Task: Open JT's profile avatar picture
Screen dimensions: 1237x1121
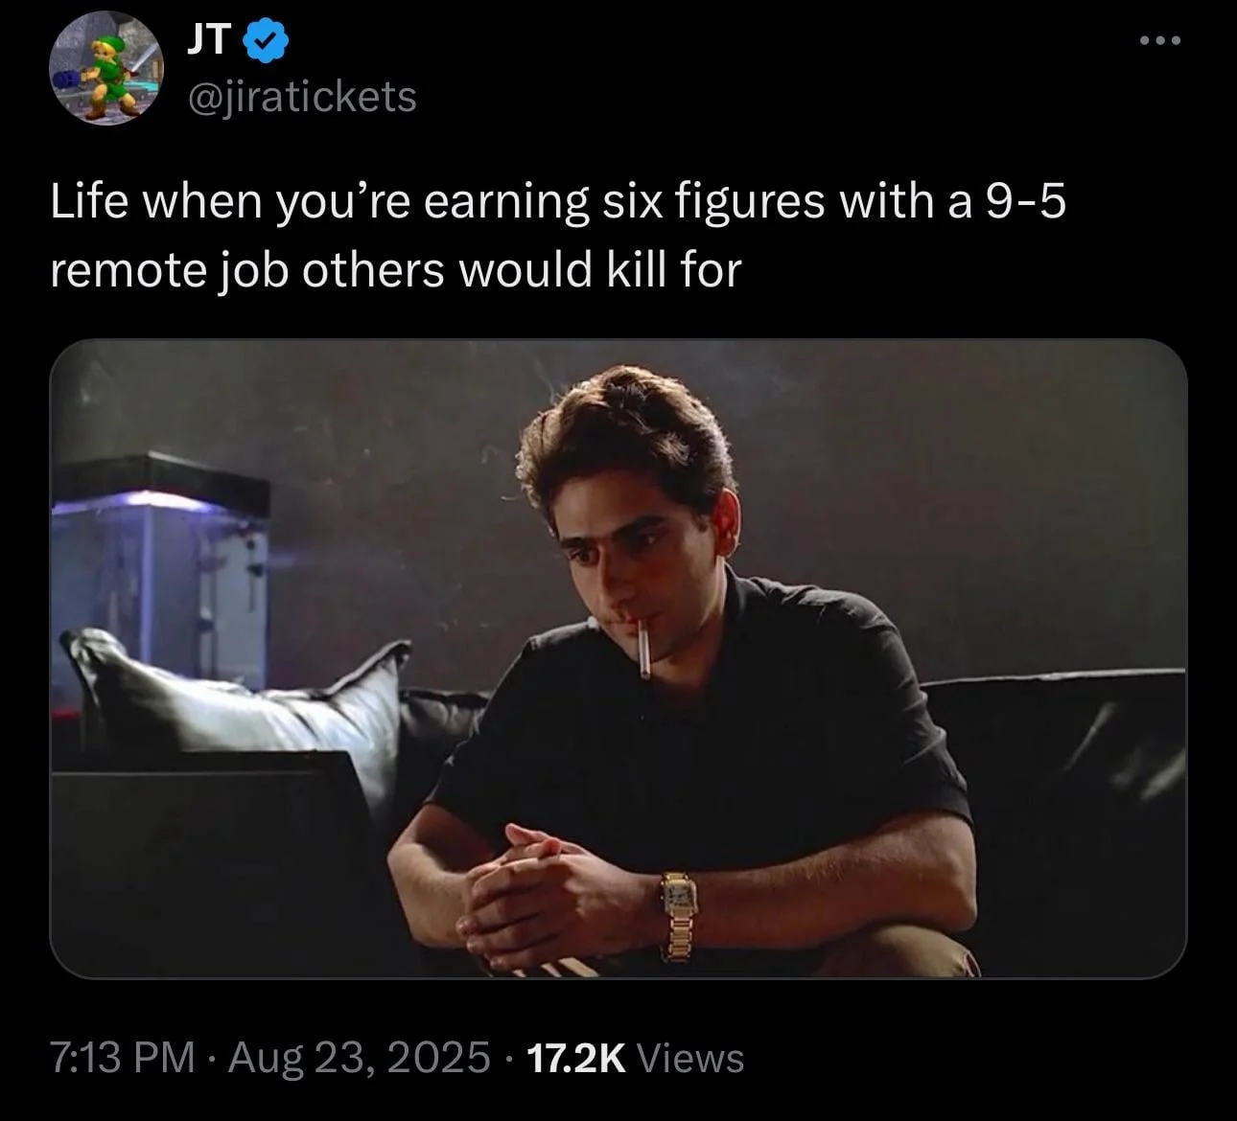Action: coord(105,69)
